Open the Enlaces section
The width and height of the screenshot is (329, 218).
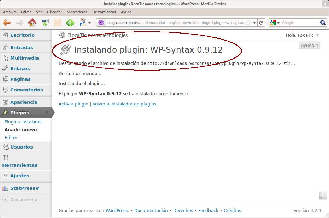[x=20, y=68]
